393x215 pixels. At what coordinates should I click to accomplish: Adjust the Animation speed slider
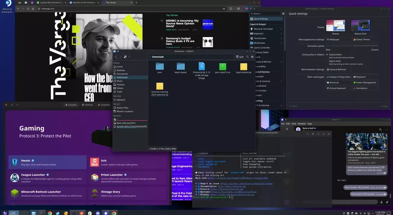point(351,46)
